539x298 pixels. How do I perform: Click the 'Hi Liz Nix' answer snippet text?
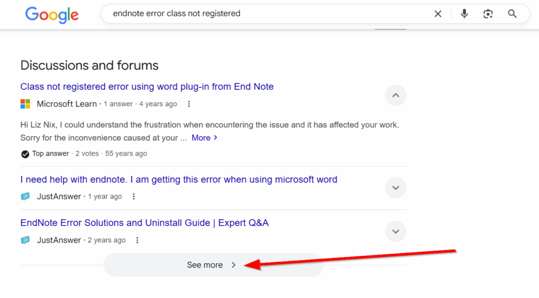point(209,131)
